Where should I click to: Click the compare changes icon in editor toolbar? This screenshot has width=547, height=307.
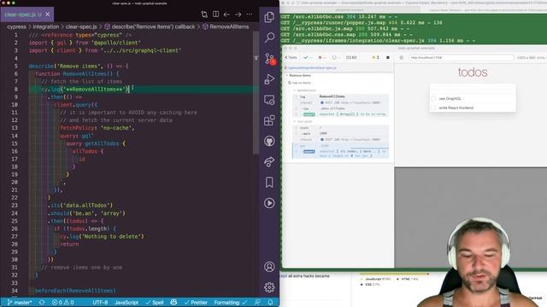204,14
